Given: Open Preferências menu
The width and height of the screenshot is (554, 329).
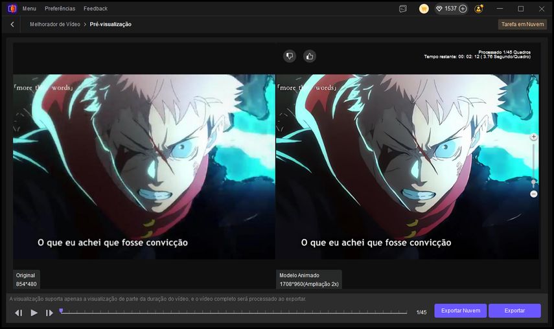Looking at the screenshot, I should click(x=60, y=8).
